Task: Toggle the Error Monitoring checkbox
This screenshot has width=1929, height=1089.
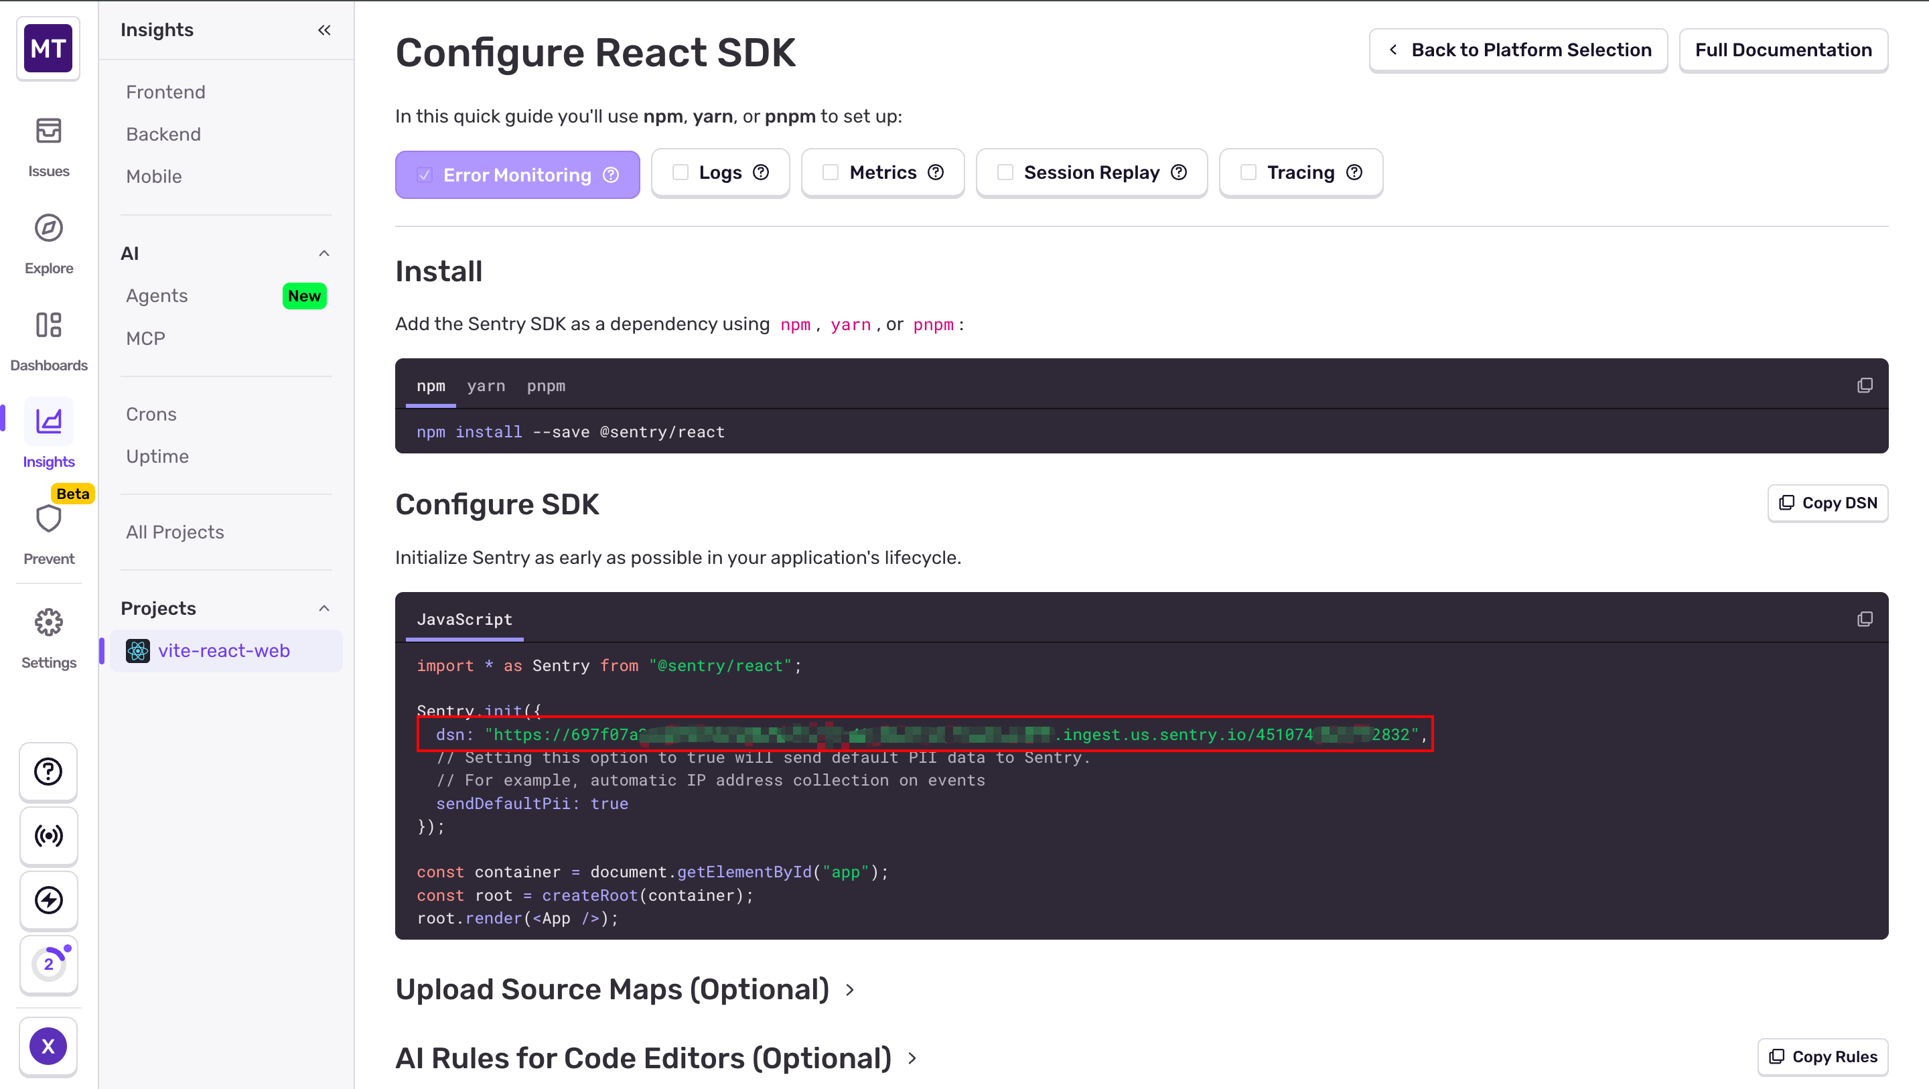Action: pyautogui.click(x=425, y=175)
